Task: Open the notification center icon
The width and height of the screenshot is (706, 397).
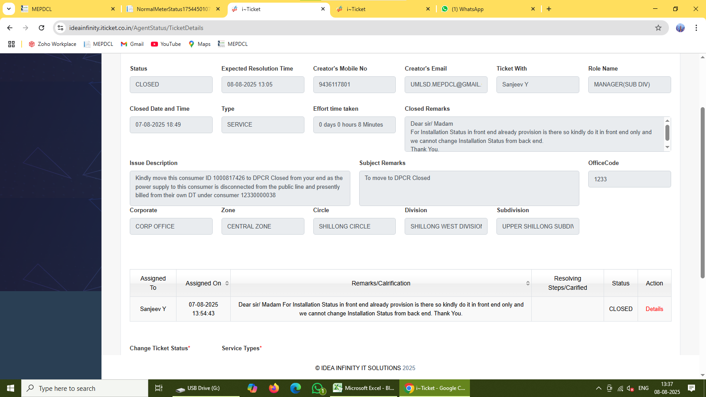Action: click(x=691, y=388)
